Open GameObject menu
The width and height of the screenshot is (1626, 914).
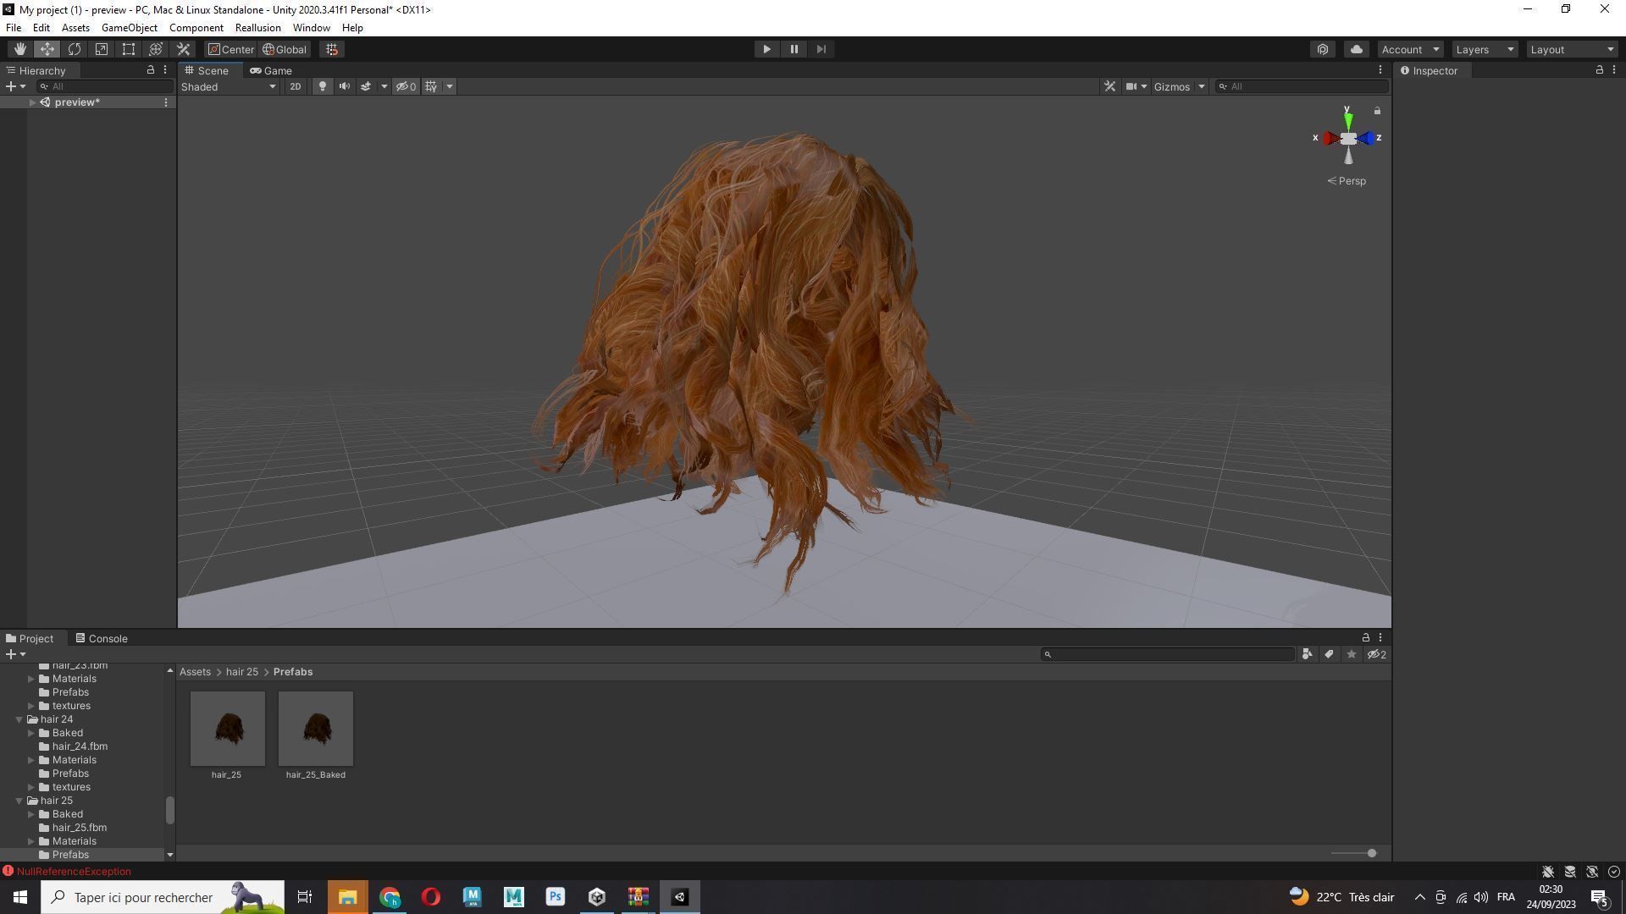[x=130, y=28]
